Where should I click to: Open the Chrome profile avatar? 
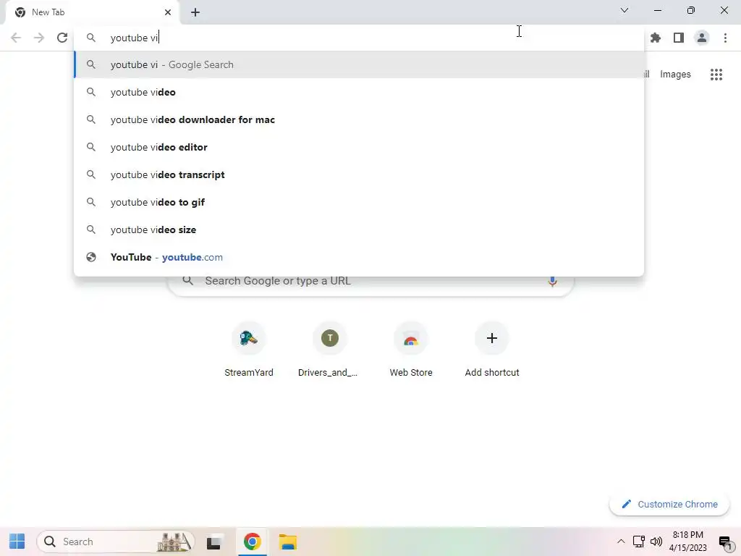point(702,38)
